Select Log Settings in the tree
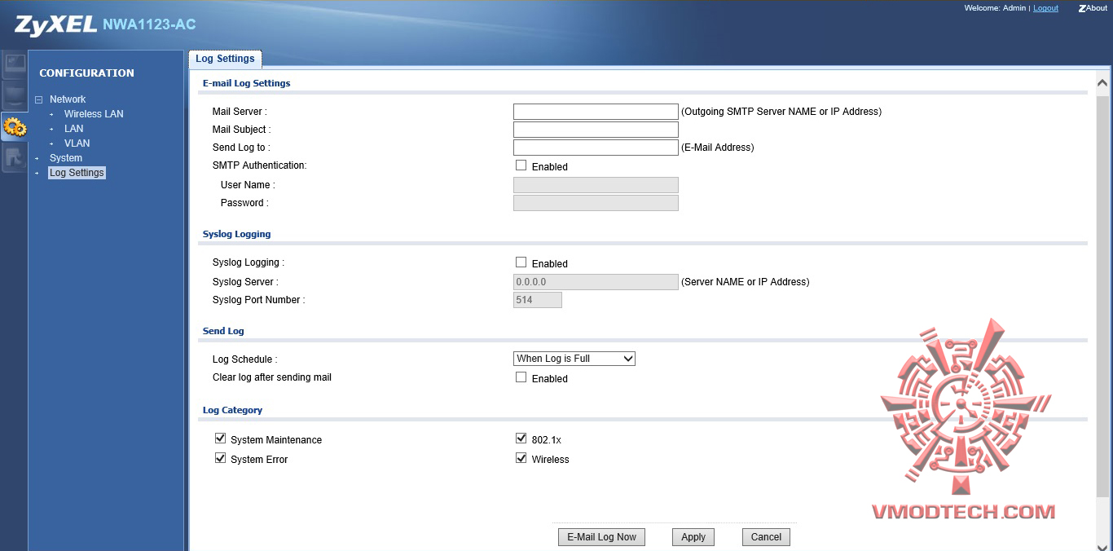The image size is (1113, 551). tap(77, 173)
